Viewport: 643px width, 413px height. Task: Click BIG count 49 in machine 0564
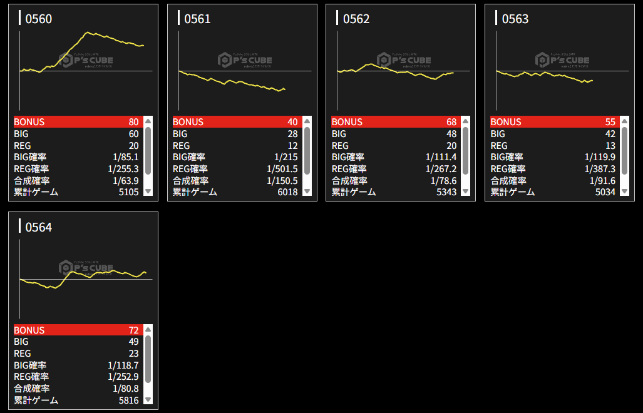[x=134, y=342]
